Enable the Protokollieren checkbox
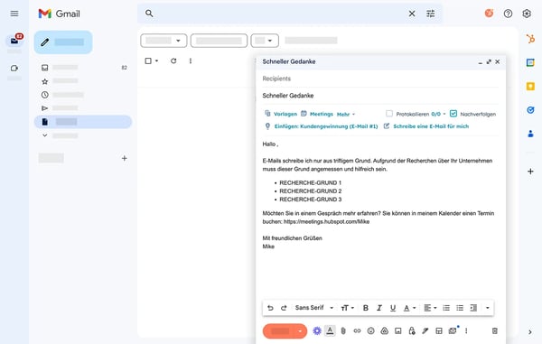This screenshot has width=542, height=344. click(389, 113)
